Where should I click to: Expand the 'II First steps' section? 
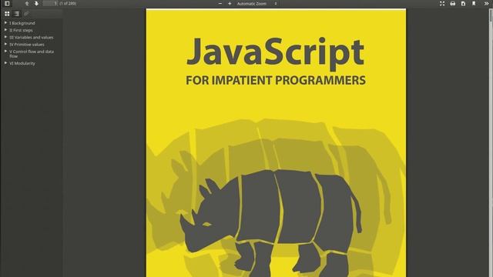[5, 30]
